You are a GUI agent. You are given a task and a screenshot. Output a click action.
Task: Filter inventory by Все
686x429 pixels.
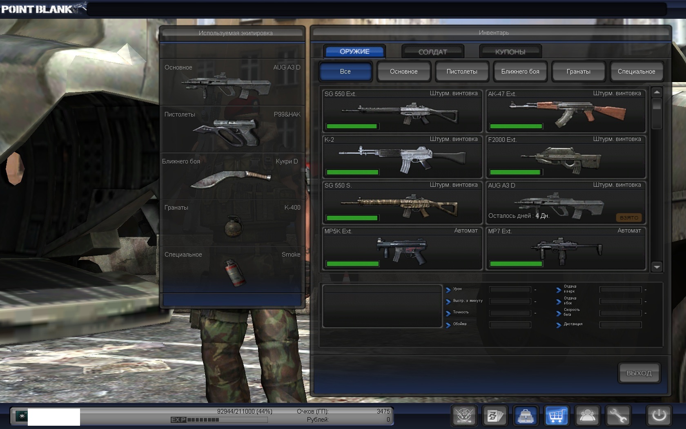click(345, 71)
